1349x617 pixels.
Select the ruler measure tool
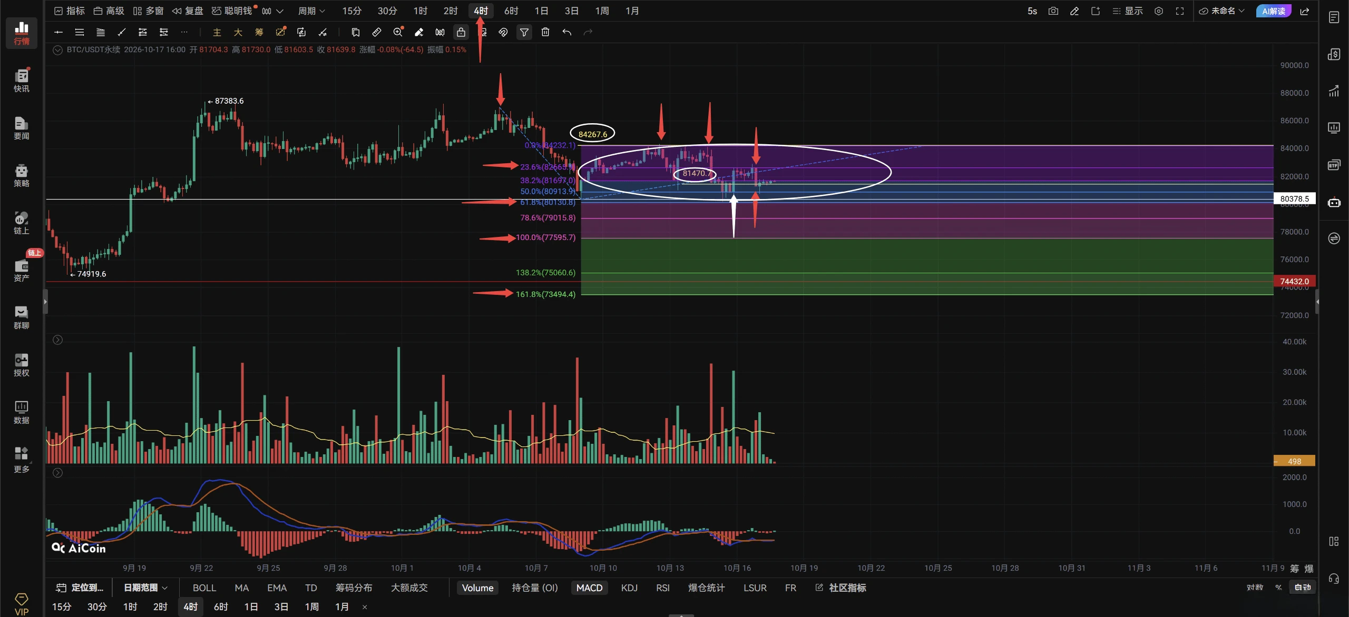pos(377,32)
